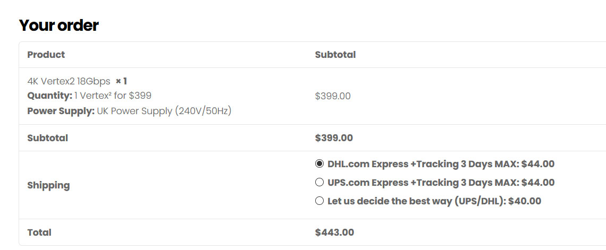Pick the 'Let us decide' radio button
The width and height of the screenshot is (606, 250).
(319, 201)
